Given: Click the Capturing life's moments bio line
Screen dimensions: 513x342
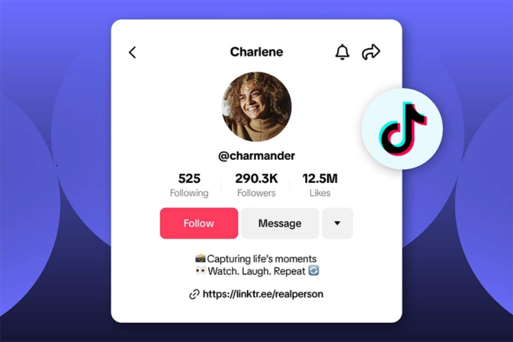Looking at the screenshot, I should point(262,259).
